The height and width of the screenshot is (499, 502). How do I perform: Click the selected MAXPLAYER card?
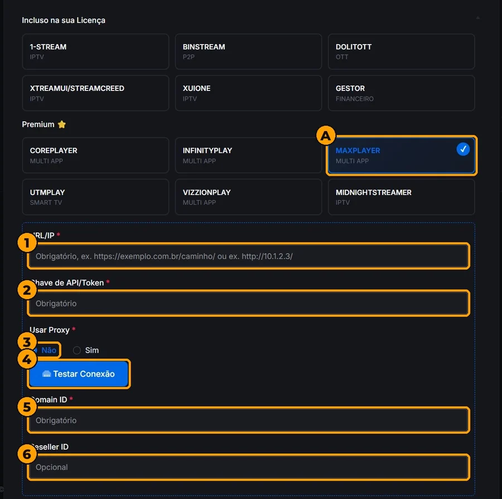[x=401, y=155]
